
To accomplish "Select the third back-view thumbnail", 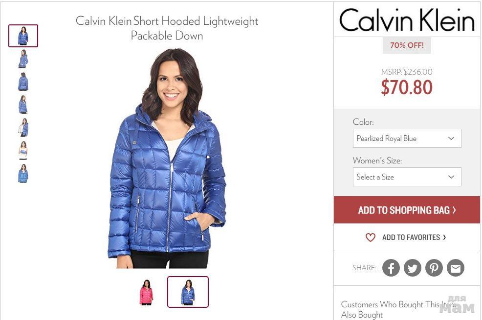I will pyautogui.click(x=23, y=82).
